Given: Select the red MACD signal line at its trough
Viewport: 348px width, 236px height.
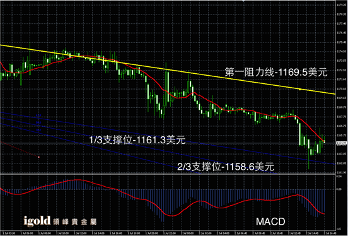Looking at the screenshot, I should pyautogui.click(x=172, y=216).
